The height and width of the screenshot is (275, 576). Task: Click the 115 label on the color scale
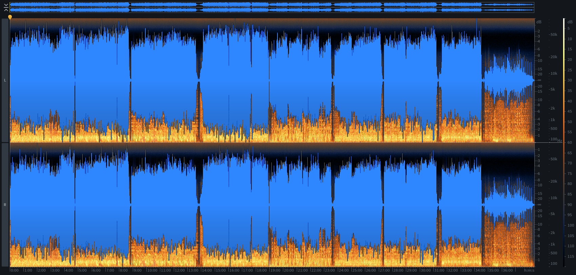pos(571,256)
